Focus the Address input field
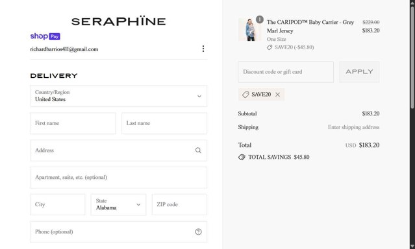Image resolution: width=415 pixels, height=249 pixels. click(119, 150)
